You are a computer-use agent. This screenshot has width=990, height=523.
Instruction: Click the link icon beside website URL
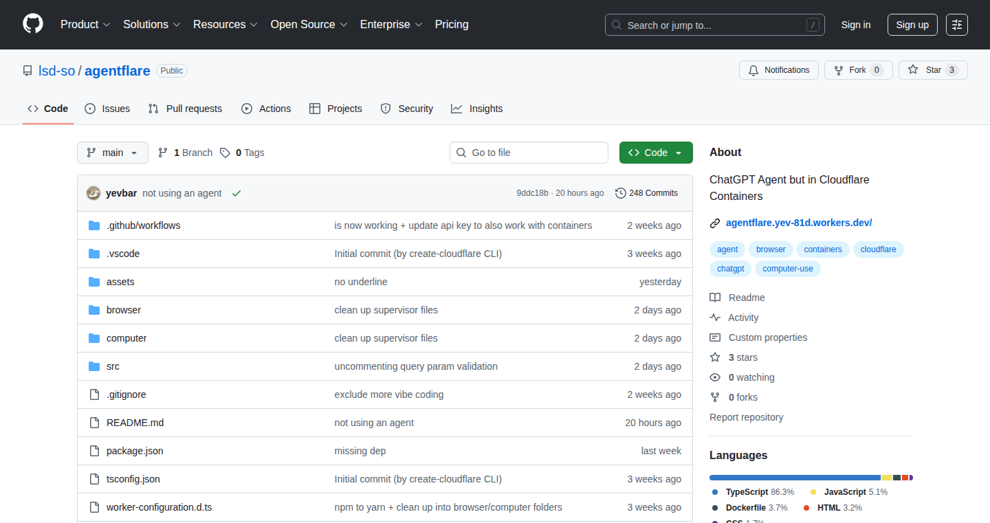[715, 223]
